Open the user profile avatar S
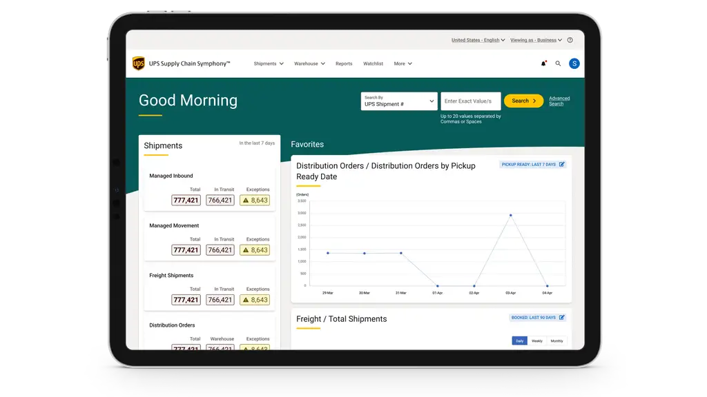 [574, 63]
